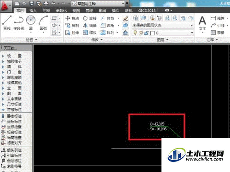Switch to the 注释 ribbon tab
This screenshot has height=172, width=230.
point(46,11)
